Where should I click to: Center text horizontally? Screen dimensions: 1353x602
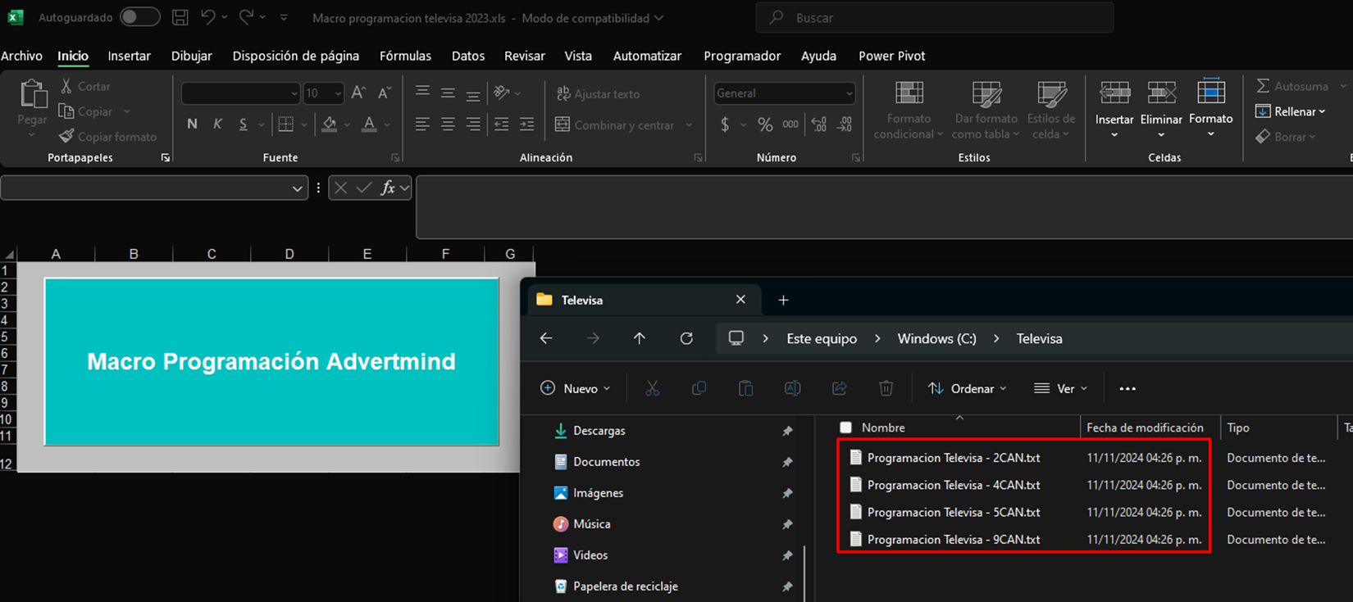(x=448, y=124)
